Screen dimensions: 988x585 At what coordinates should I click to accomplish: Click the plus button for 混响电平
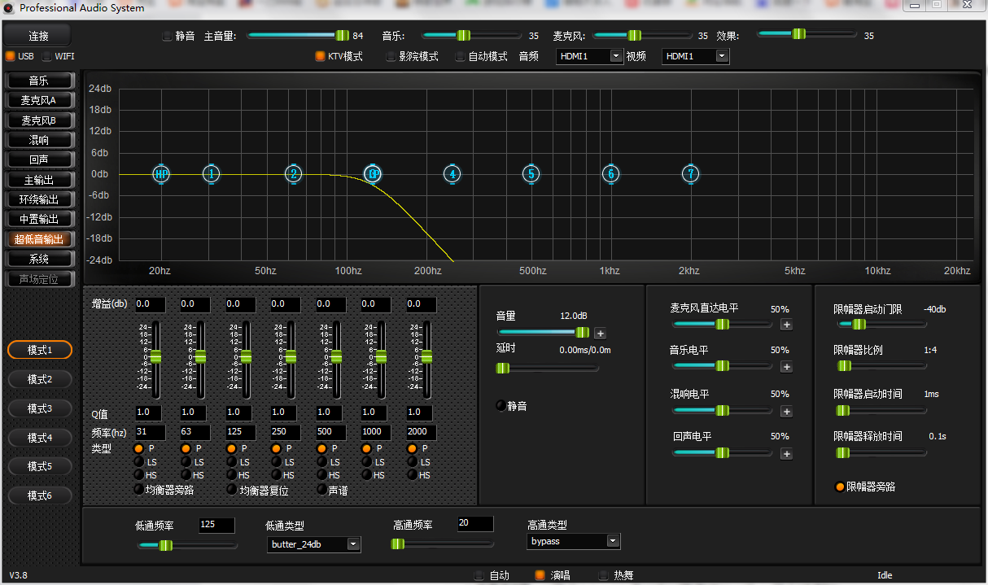point(786,411)
